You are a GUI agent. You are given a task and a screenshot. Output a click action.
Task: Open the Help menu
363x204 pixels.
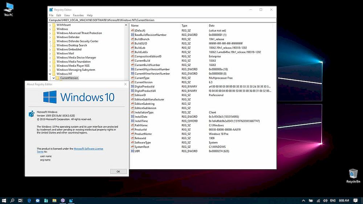[x=90, y=15]
